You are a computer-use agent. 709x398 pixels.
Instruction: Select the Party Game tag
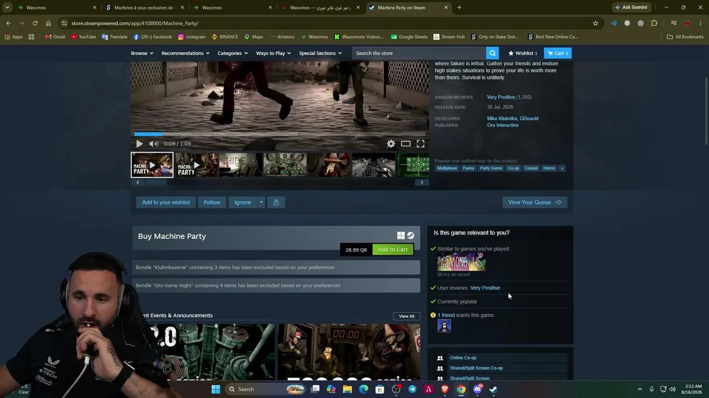(491, 168)
